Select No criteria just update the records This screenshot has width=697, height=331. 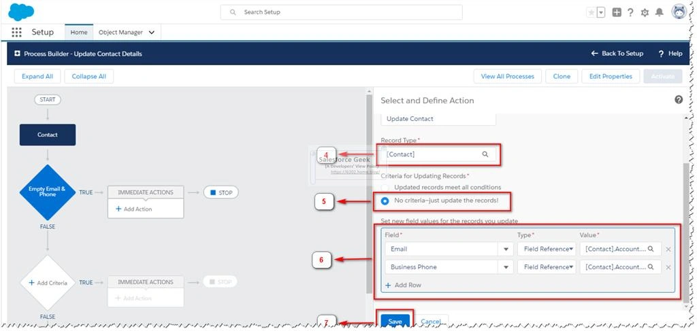[x=385, y=201]
